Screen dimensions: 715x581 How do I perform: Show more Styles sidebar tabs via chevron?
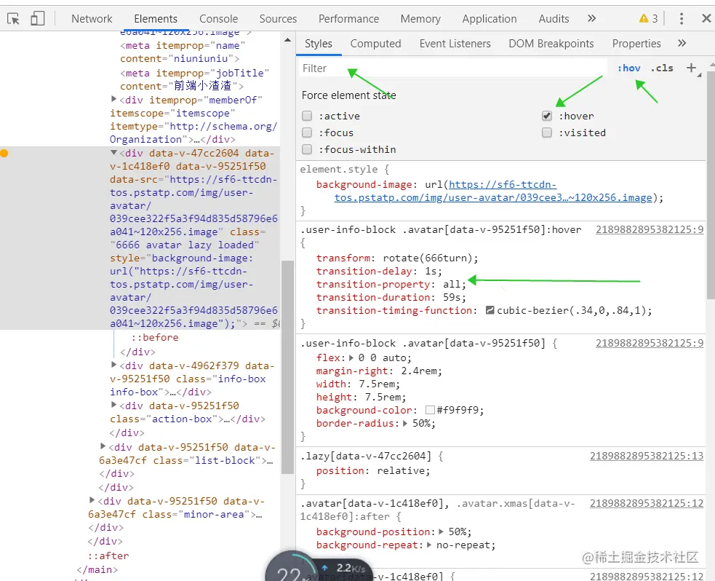(682, 43)
